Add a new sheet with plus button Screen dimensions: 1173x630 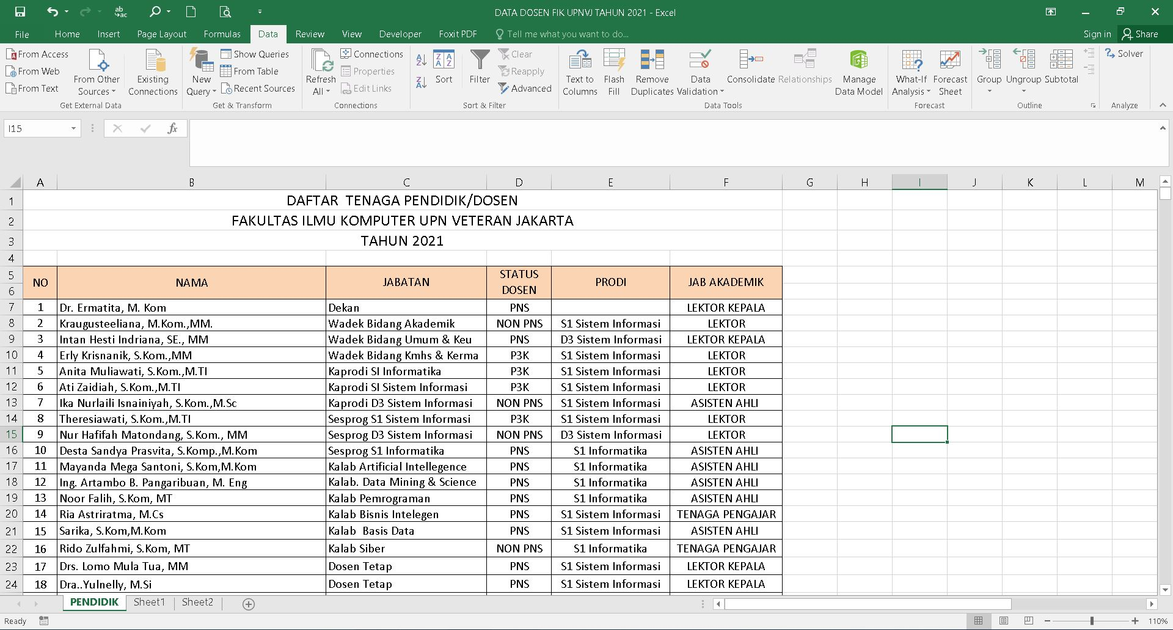[x=249, y=604]
